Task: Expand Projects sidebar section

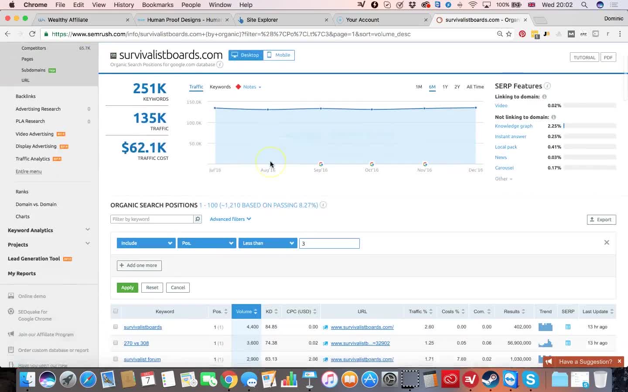Action: point(88,243)
